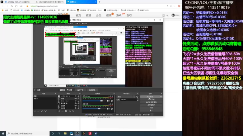Adjust the 麦克风/Aux volume slider

pyautogui.click(x=94, y=101)
